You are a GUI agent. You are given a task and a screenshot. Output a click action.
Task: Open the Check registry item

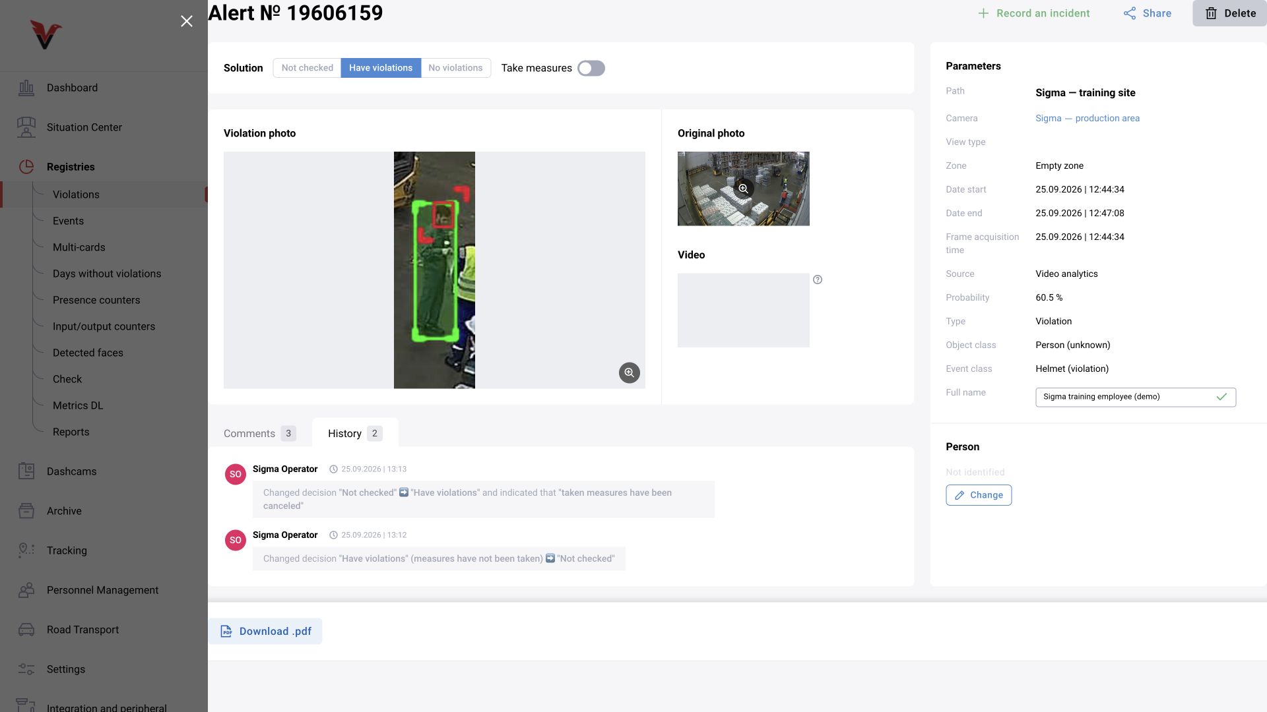point(67,379)
